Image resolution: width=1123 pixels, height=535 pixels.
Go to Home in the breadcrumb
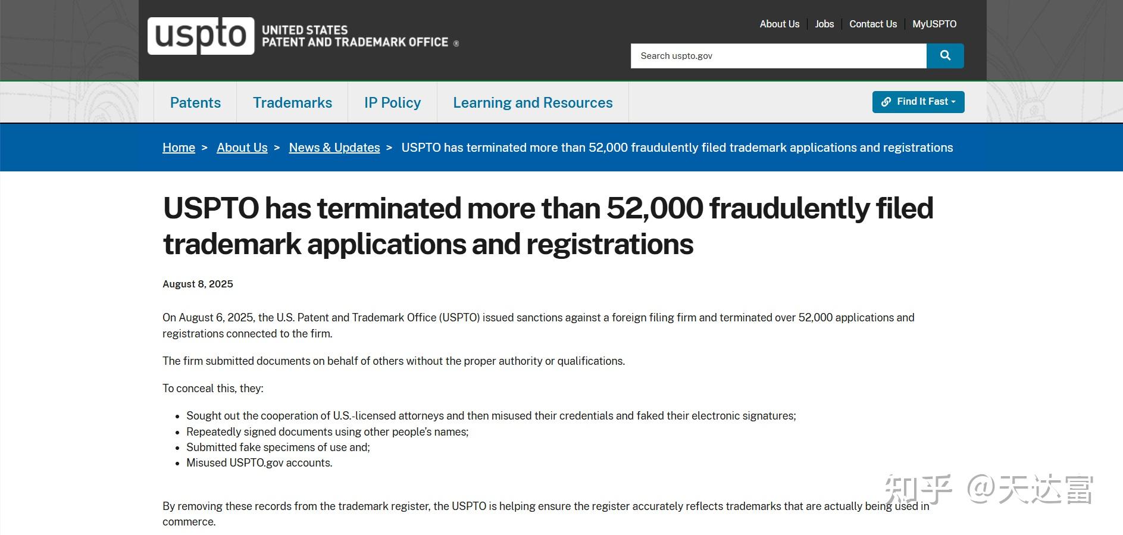(179, 148)
